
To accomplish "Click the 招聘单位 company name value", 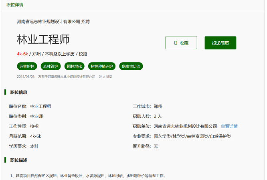I will [185, 126].
